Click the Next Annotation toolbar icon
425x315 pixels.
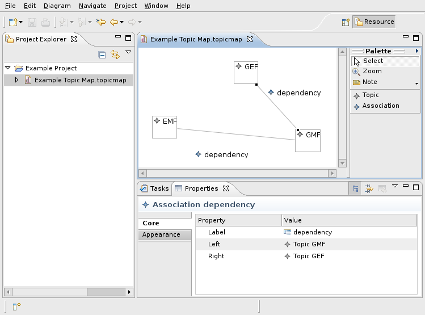click(x=63, y=22)
